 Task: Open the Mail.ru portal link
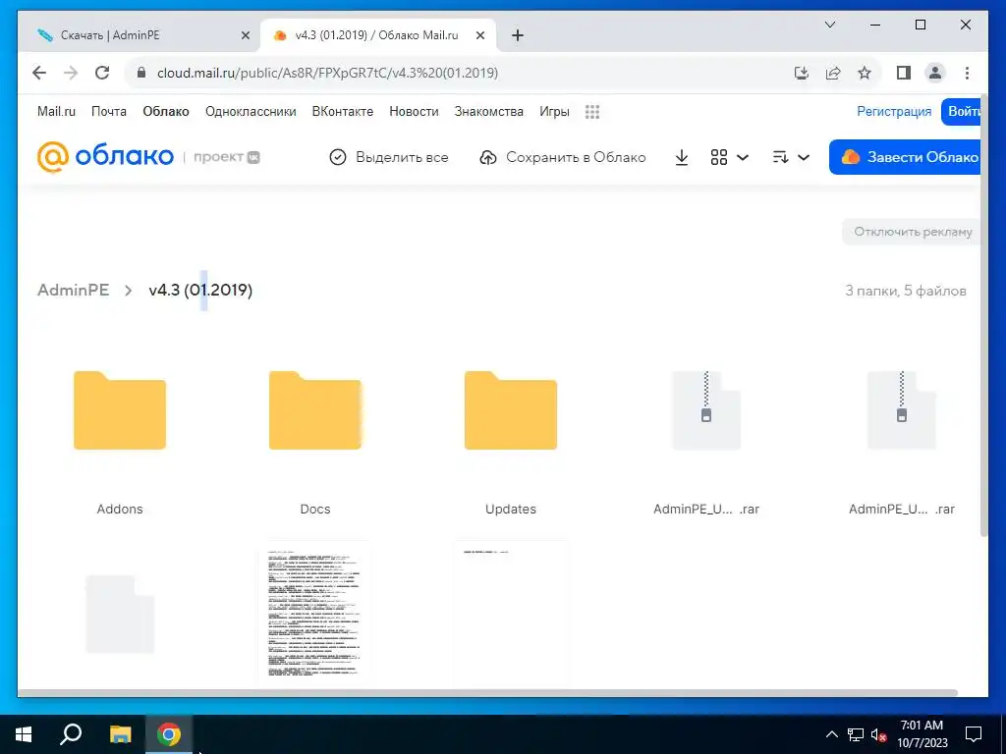(x=56, y=112)
